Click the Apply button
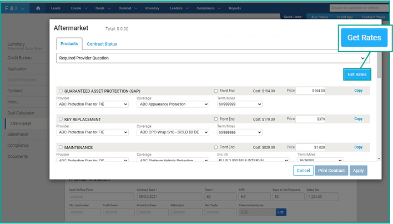The width and height of the screenshot is (393, 224). pos(358,170)
